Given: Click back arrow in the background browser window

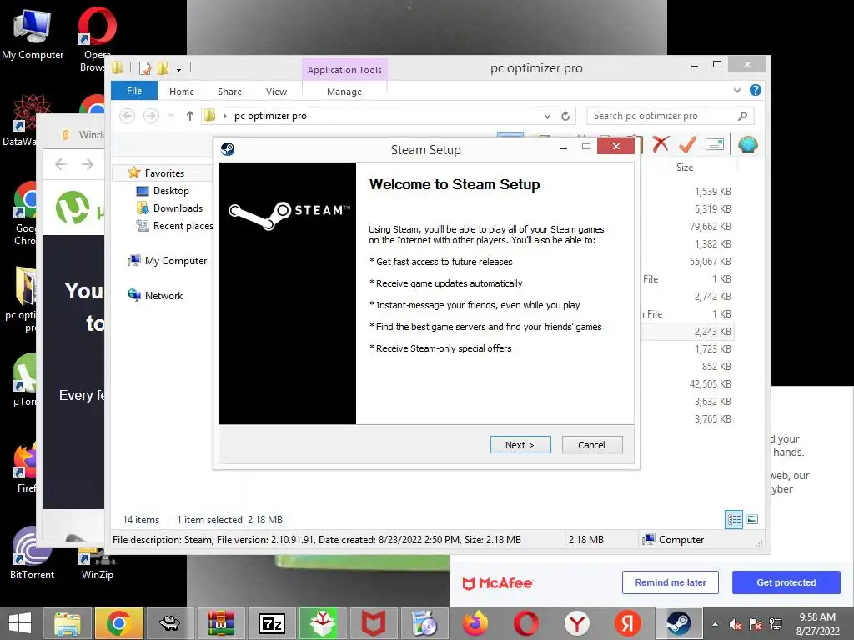Looking at the screenshot, I should point(61,164).
